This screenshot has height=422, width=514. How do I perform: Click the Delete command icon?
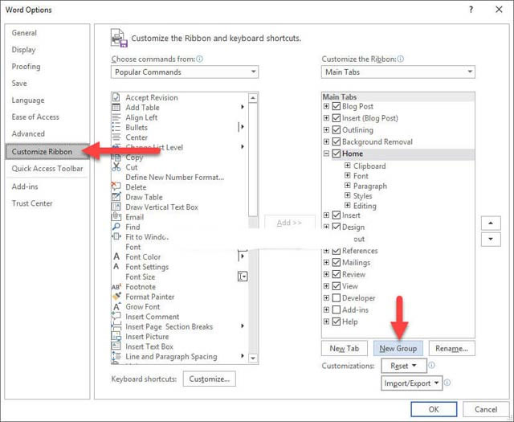pyautogui.click(x=116, y=186)
